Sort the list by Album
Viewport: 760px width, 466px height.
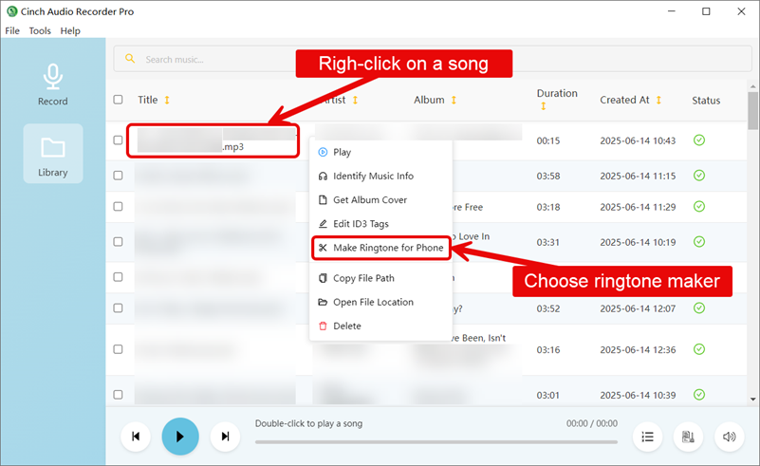454,100
